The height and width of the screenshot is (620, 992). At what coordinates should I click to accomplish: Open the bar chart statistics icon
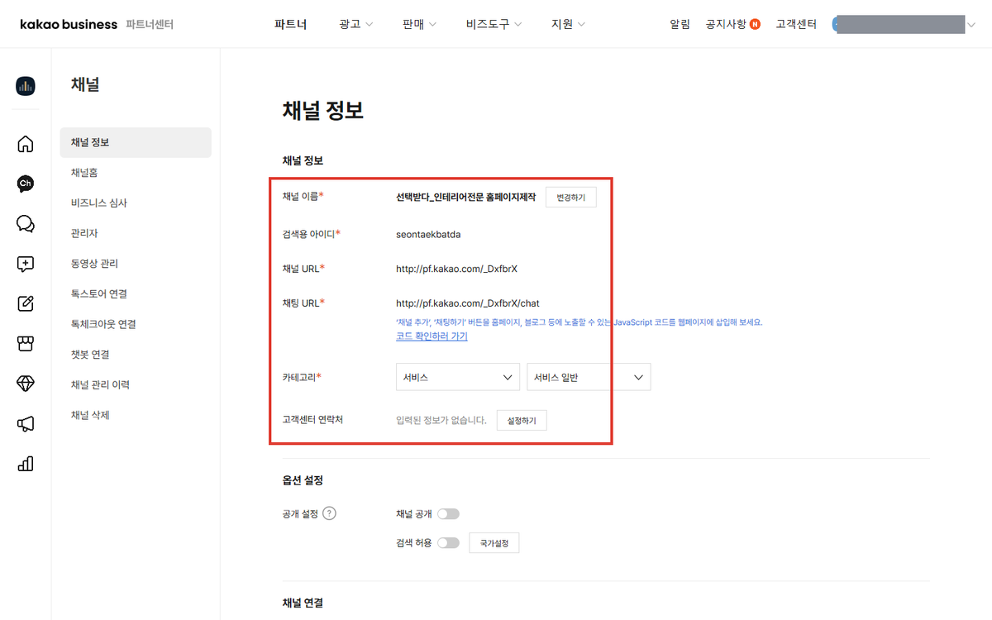click(x=25, y=464)
